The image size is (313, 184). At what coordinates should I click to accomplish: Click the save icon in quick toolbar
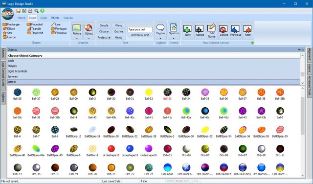tap(19, 11)
